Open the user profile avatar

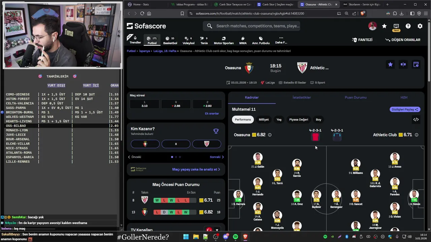tap(372, 26)
